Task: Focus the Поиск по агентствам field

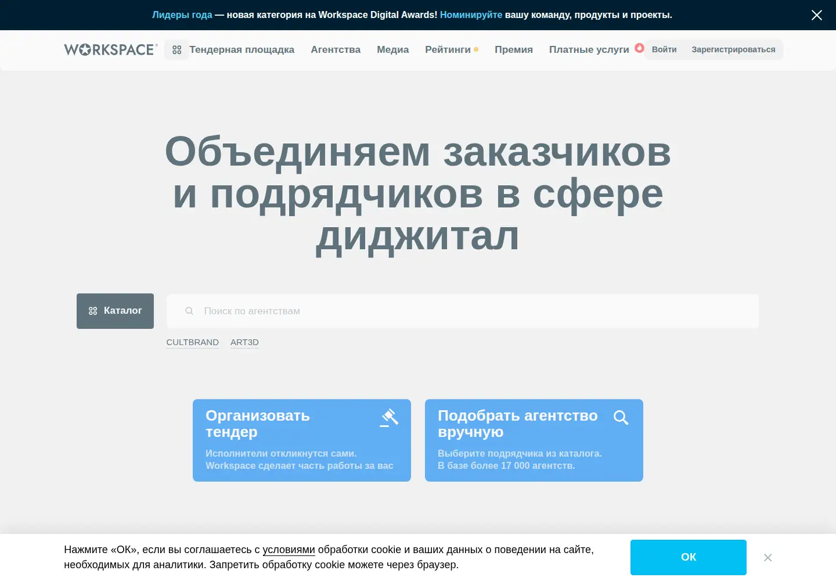Action: coord(462,311)
